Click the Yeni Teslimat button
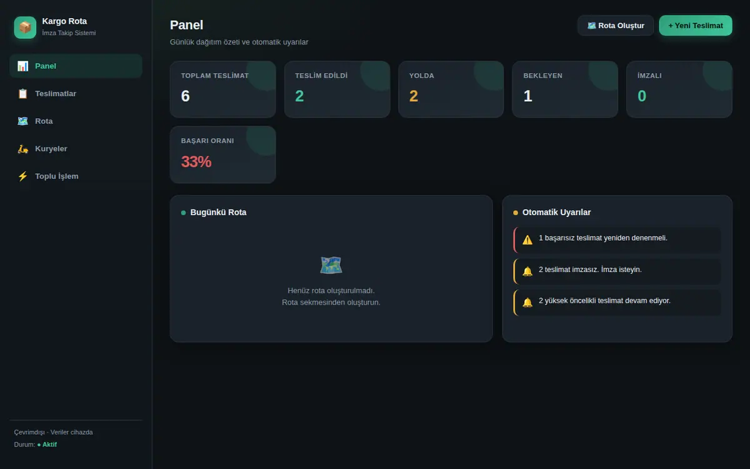Viewport: 750px width, 469px height. [696, 26]
